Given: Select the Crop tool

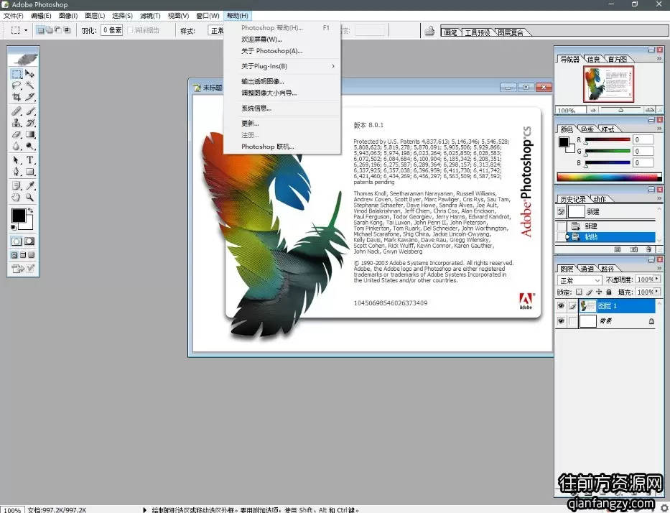Looking at the screenshot, I should pos(17,97).
